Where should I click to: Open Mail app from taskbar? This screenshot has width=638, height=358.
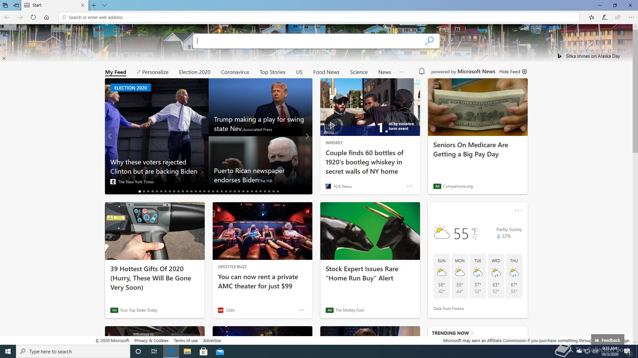(x=220, y=351)
